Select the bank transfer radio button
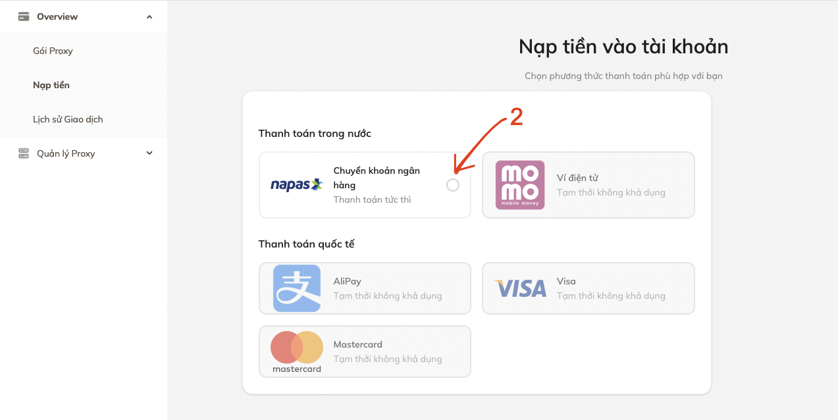Viewport: 838px width, 420px height. tap(452, 185)
